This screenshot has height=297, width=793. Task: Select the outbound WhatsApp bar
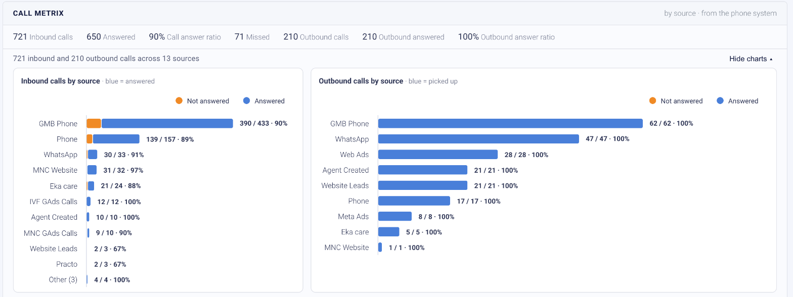pyautogui.click(x=478, y=139)
